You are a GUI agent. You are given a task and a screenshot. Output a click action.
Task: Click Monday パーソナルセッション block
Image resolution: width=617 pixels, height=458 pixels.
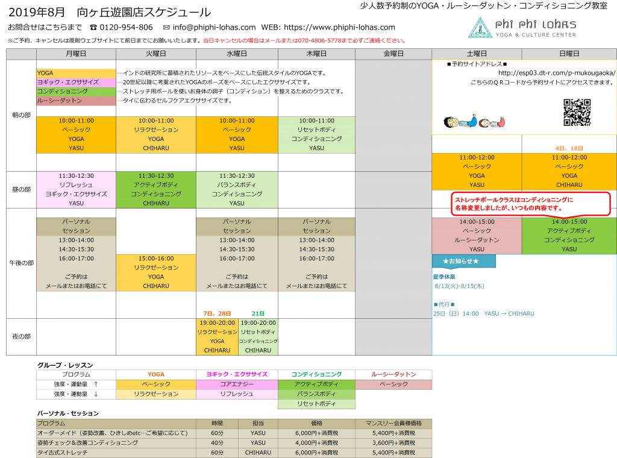(x=76, y=254)
